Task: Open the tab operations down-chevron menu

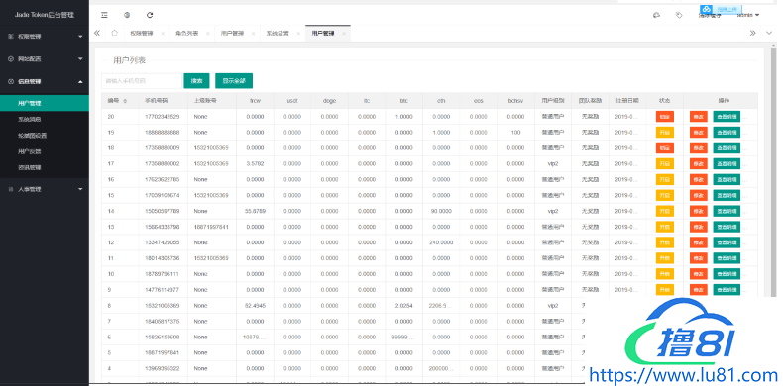Action: click(x=769, y=33)
